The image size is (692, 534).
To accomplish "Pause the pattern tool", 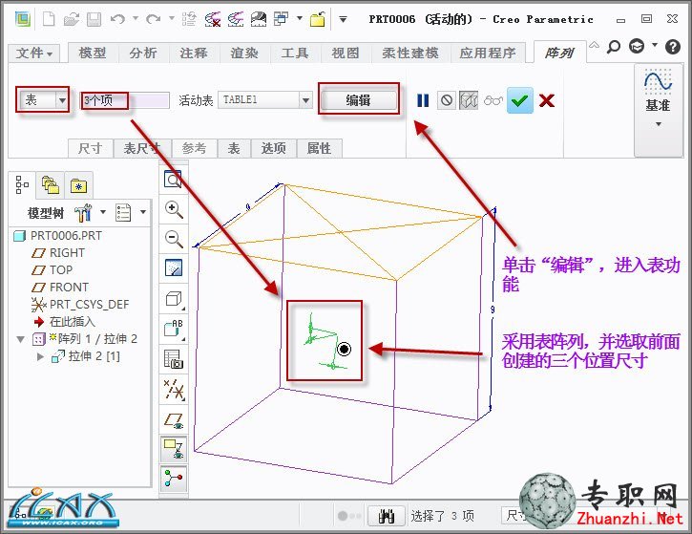I will 423,100.
